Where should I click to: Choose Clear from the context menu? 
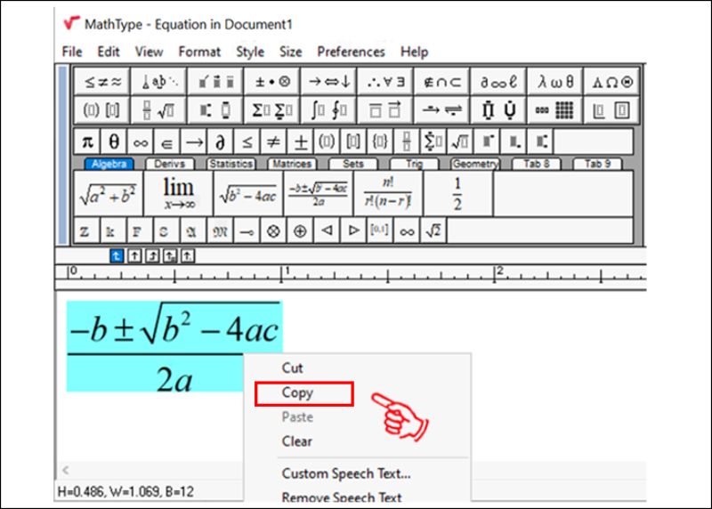[x=297, y=441]
